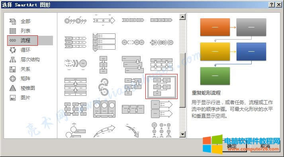Choose the three-circle picture accent process layout

click(104, 109)
